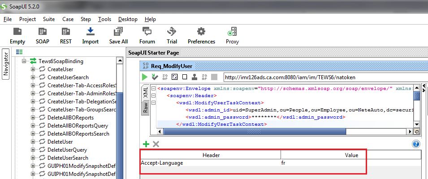The width and height of the screenshot is (428, 179).
Task: Expand the DeleteUserQuery operation node
Action: (x=33, y=150)
